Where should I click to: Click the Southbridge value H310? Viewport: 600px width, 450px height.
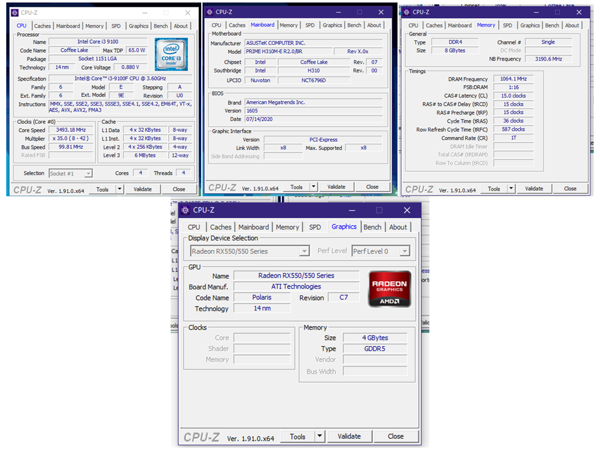(314, 71)
